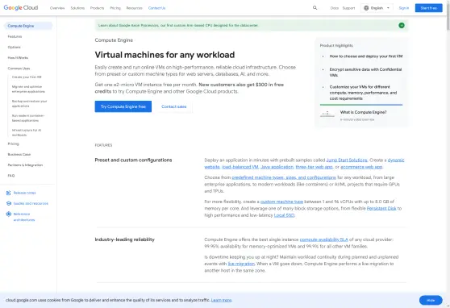
Task: Click the globe language icon
Action: point(366,8)
